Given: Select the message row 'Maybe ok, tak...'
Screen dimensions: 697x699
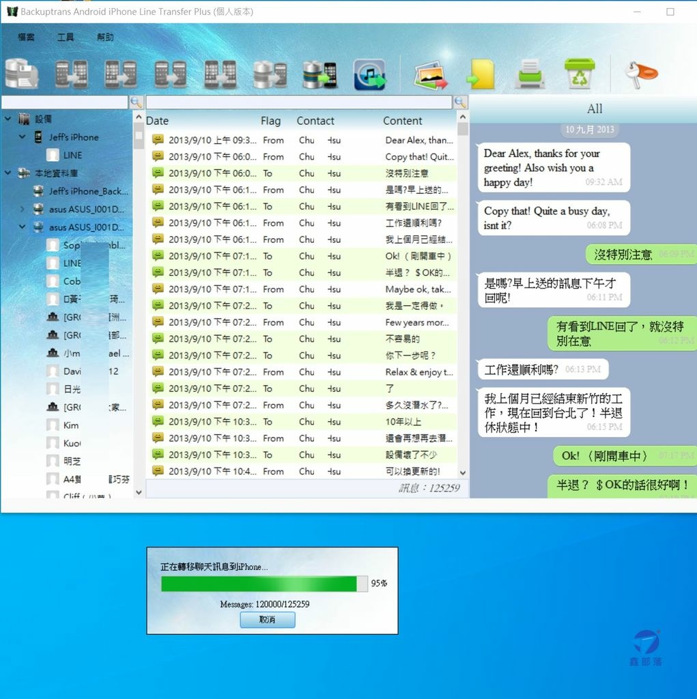Looking at the screenshot, I should (x=302, y=289).
